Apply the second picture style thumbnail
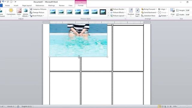Screen dimensions: 192x108 pyautogui.click(x=61, y=12)
